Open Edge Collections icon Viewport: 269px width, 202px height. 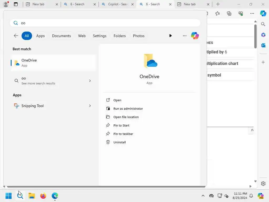[229, 13]
